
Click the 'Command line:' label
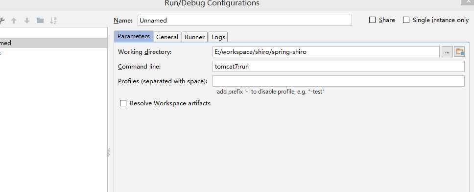(140, 67)
